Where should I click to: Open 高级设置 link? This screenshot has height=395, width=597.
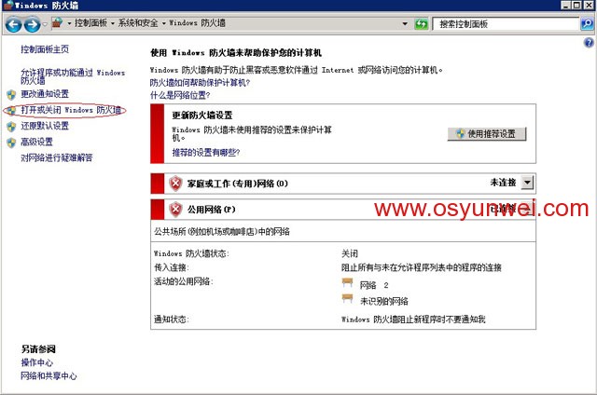(36, 142)
